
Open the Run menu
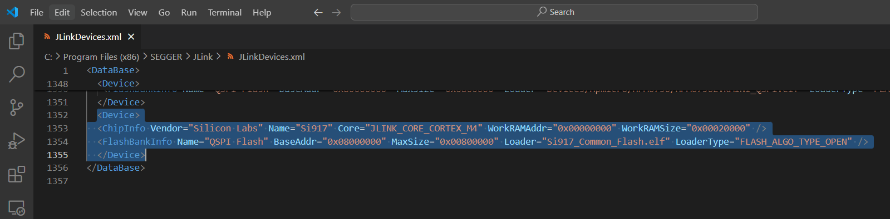189,12
